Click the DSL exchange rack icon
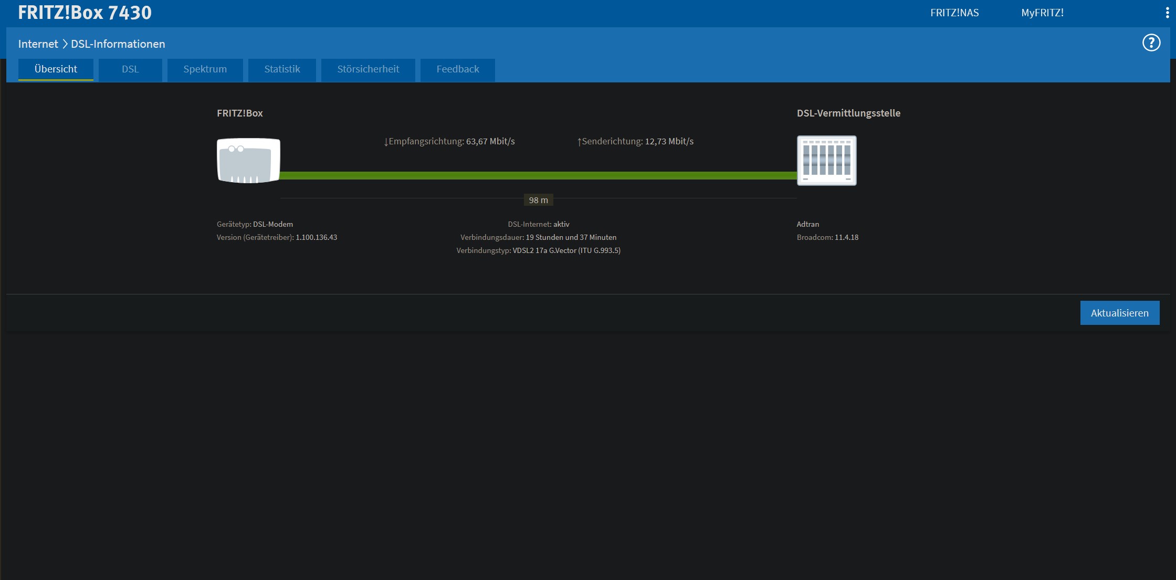The height and width of the screenshot is (580, 1176). (826, 161)
